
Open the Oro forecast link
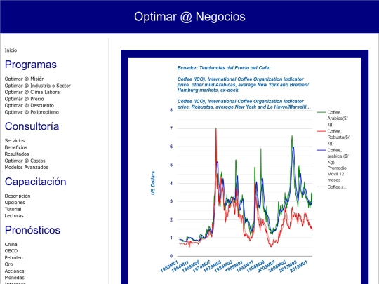[8, 264]
